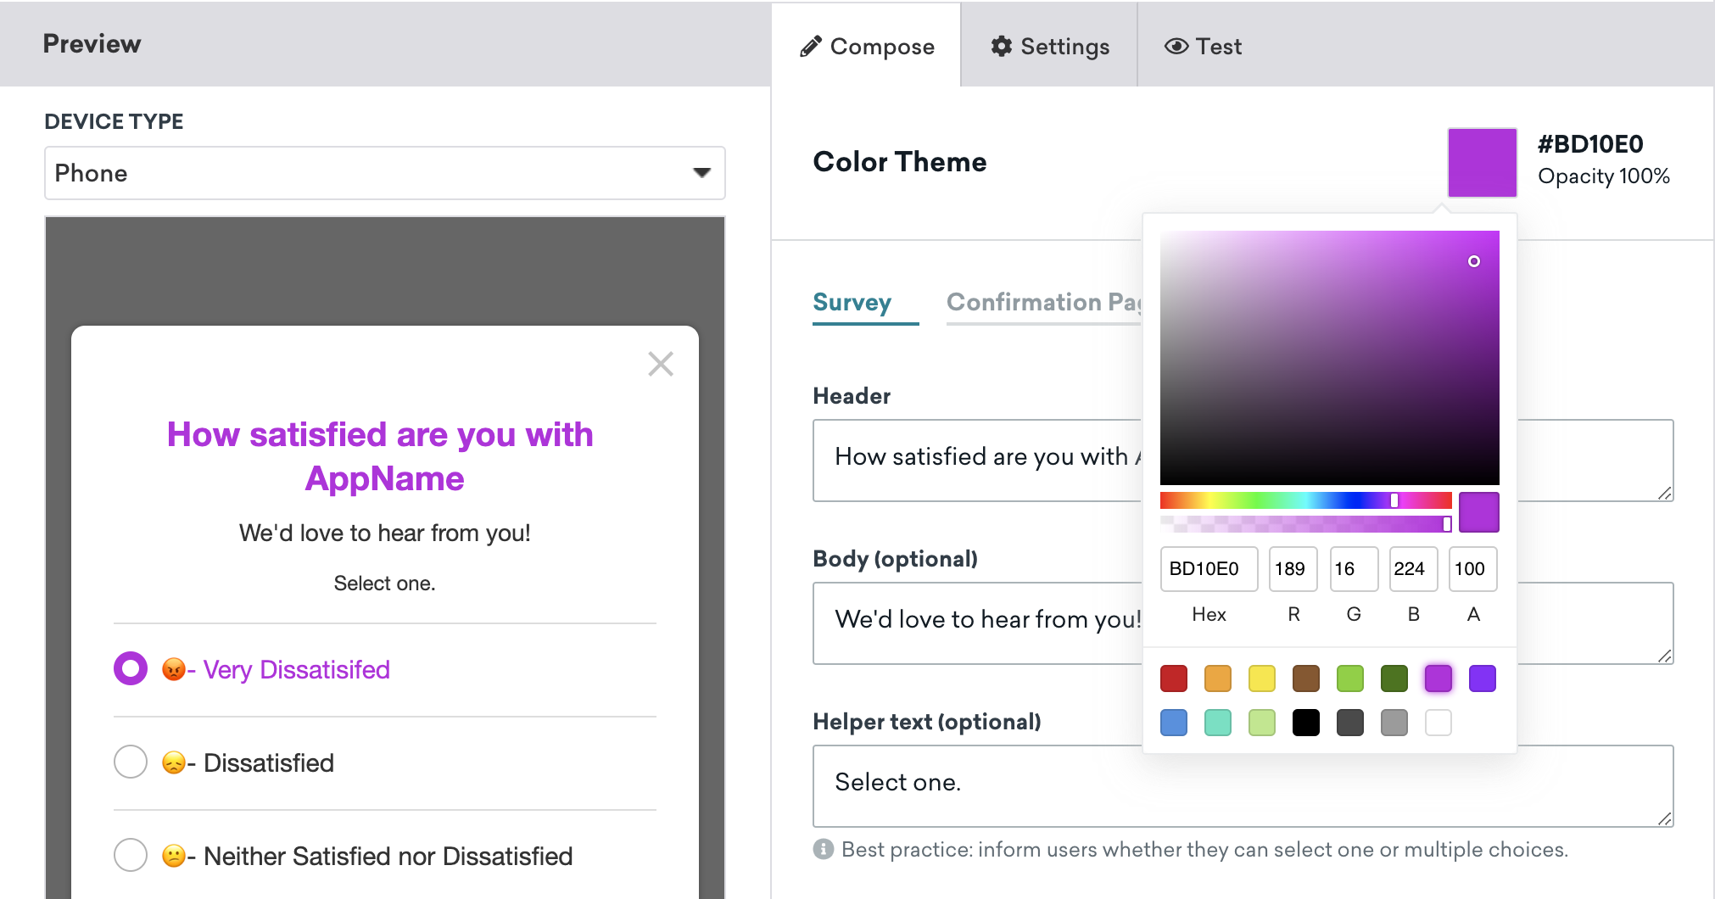Open the Settings tab
The width and height of the screenshot is (1715, 899).
[x=1050, y=47]
